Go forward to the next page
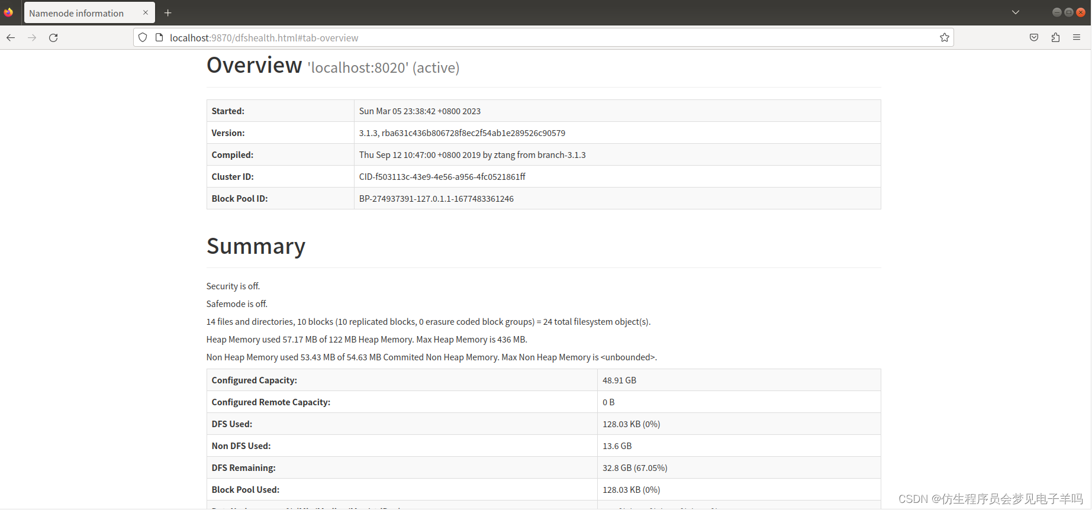 pyautogui.click(x=32, y=38)
